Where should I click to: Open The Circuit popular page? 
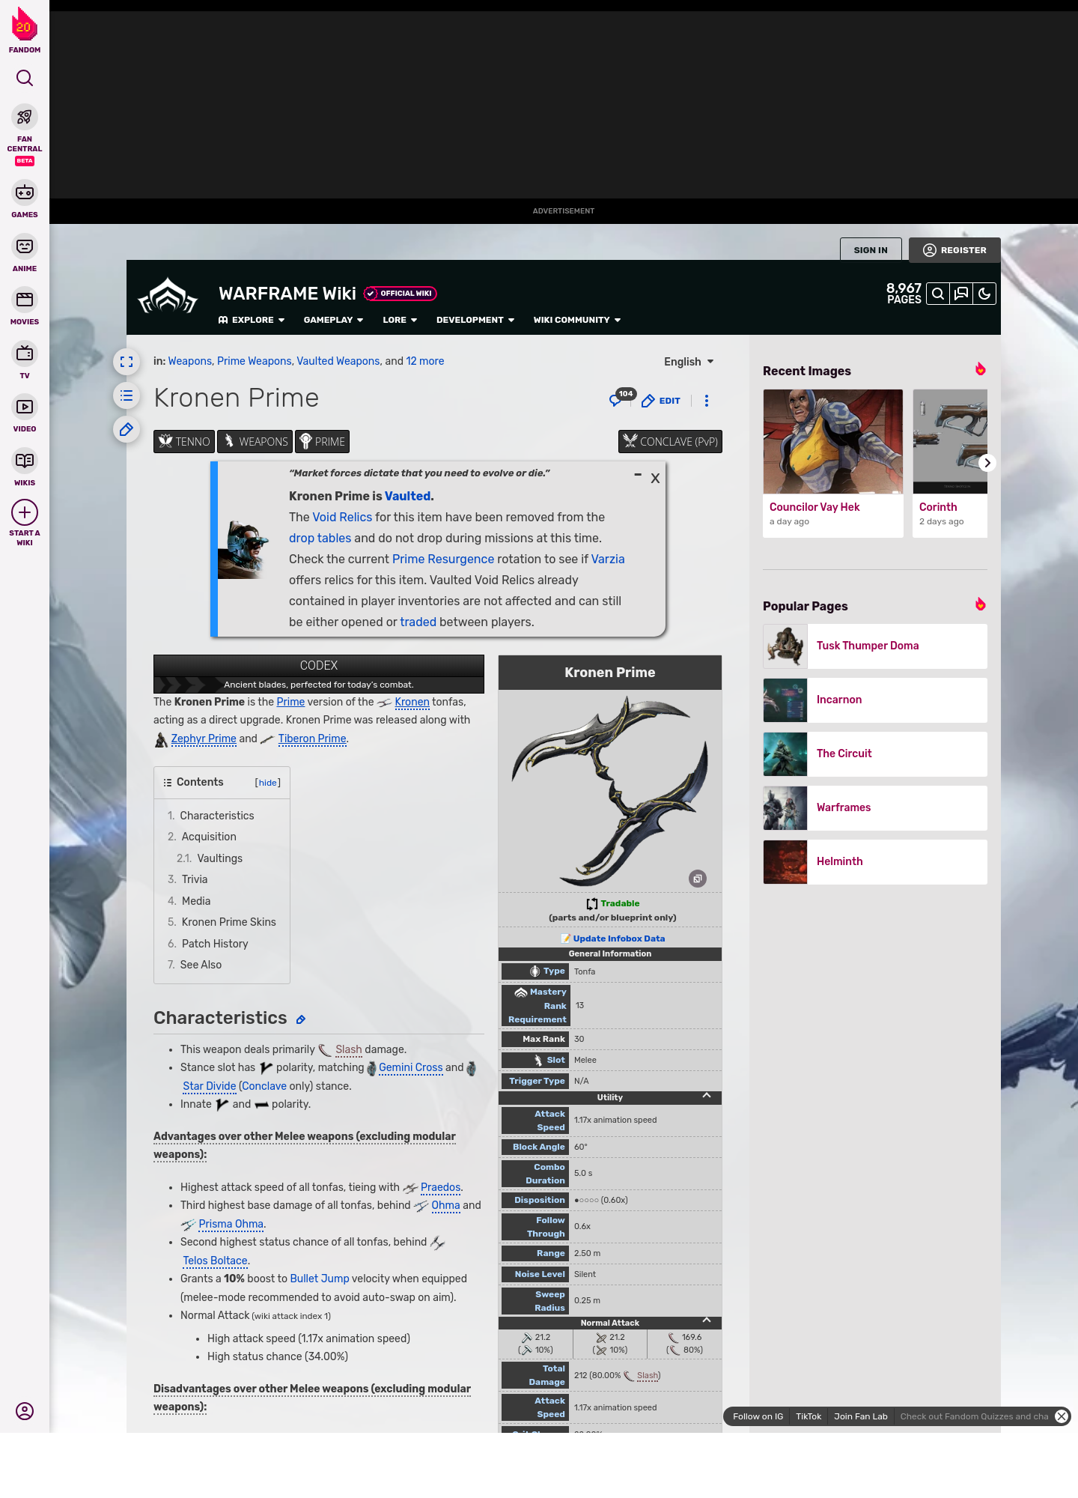[x=875, y=753]
